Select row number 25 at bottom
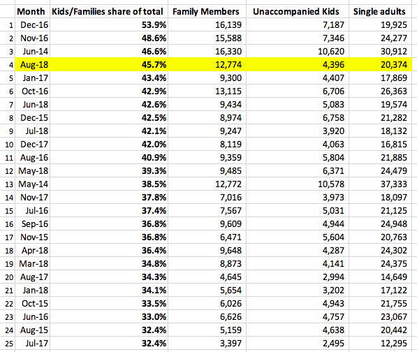Viewport: 417px width, 352px height. pos(9,344)
